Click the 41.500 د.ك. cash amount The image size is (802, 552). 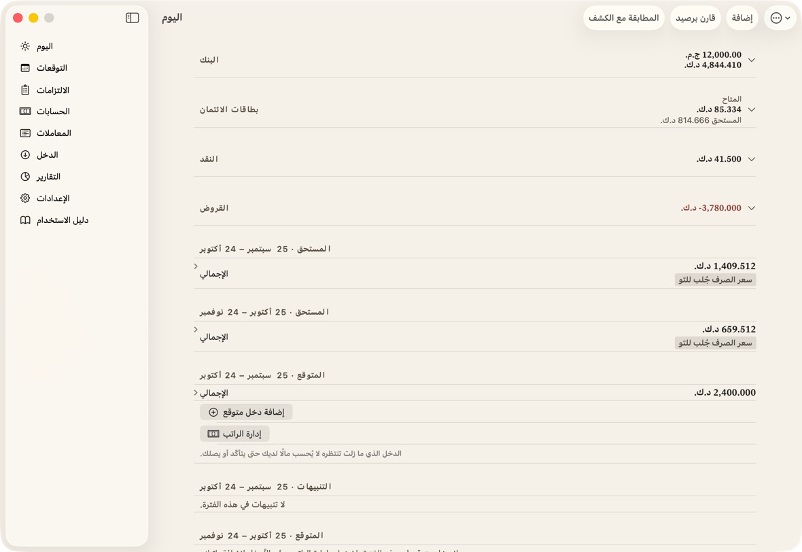[718, 159]
